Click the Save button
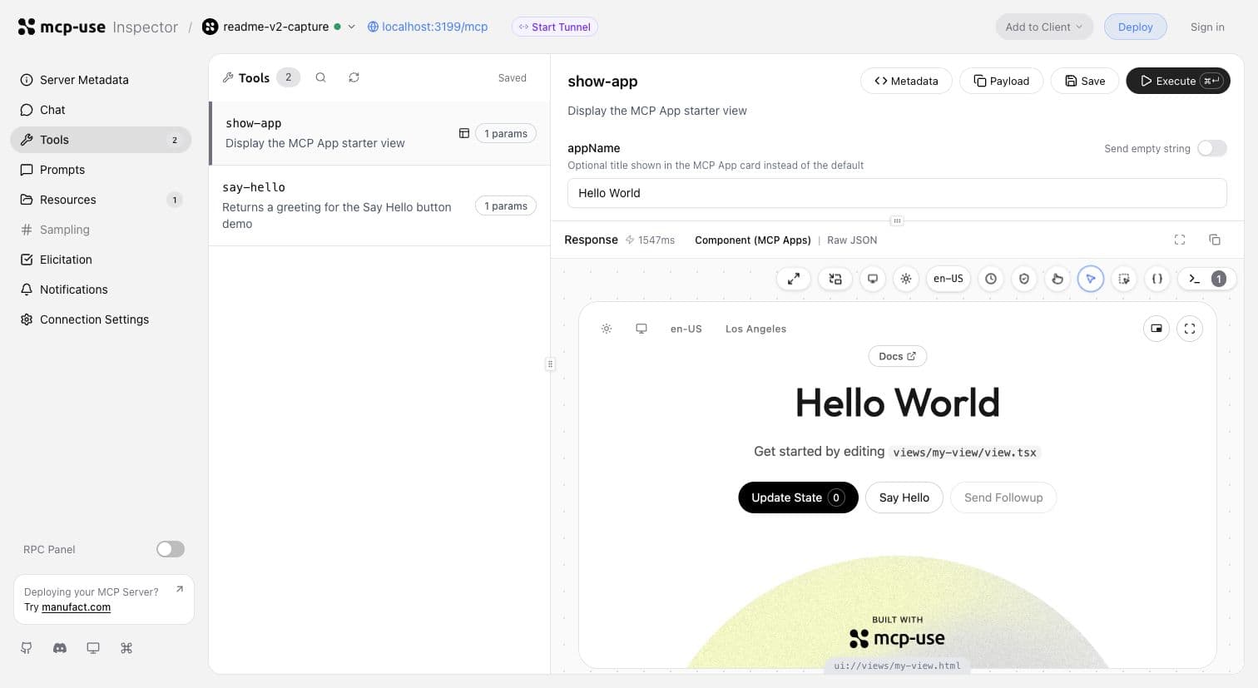The height and width of the screenshot is (688, 1258). pyautogui.click(x=1085, y=81)
